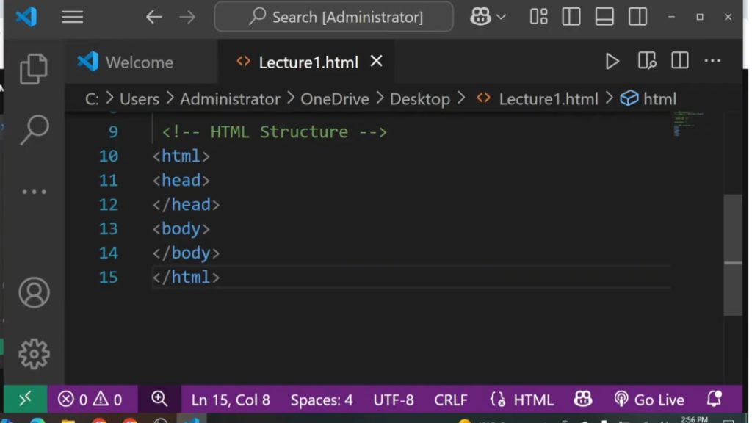Run the Lecture1.html file
This screenshot has height=423, width=752.
click(612, 62)
